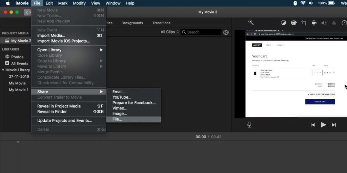Image resolution: width=347 pixels, height=173 pixels.
Task: Switch to the Transitions tab
Action: [161, 23]
